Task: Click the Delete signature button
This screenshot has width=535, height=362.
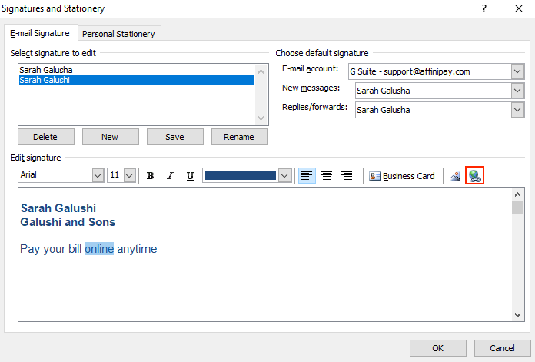Action: 45,137
